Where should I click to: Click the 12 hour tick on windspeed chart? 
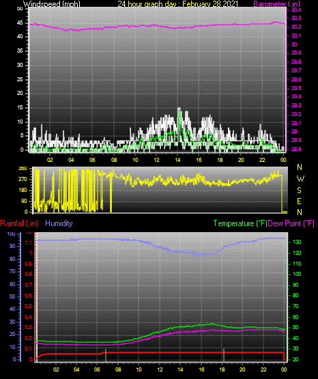(156, 160)
